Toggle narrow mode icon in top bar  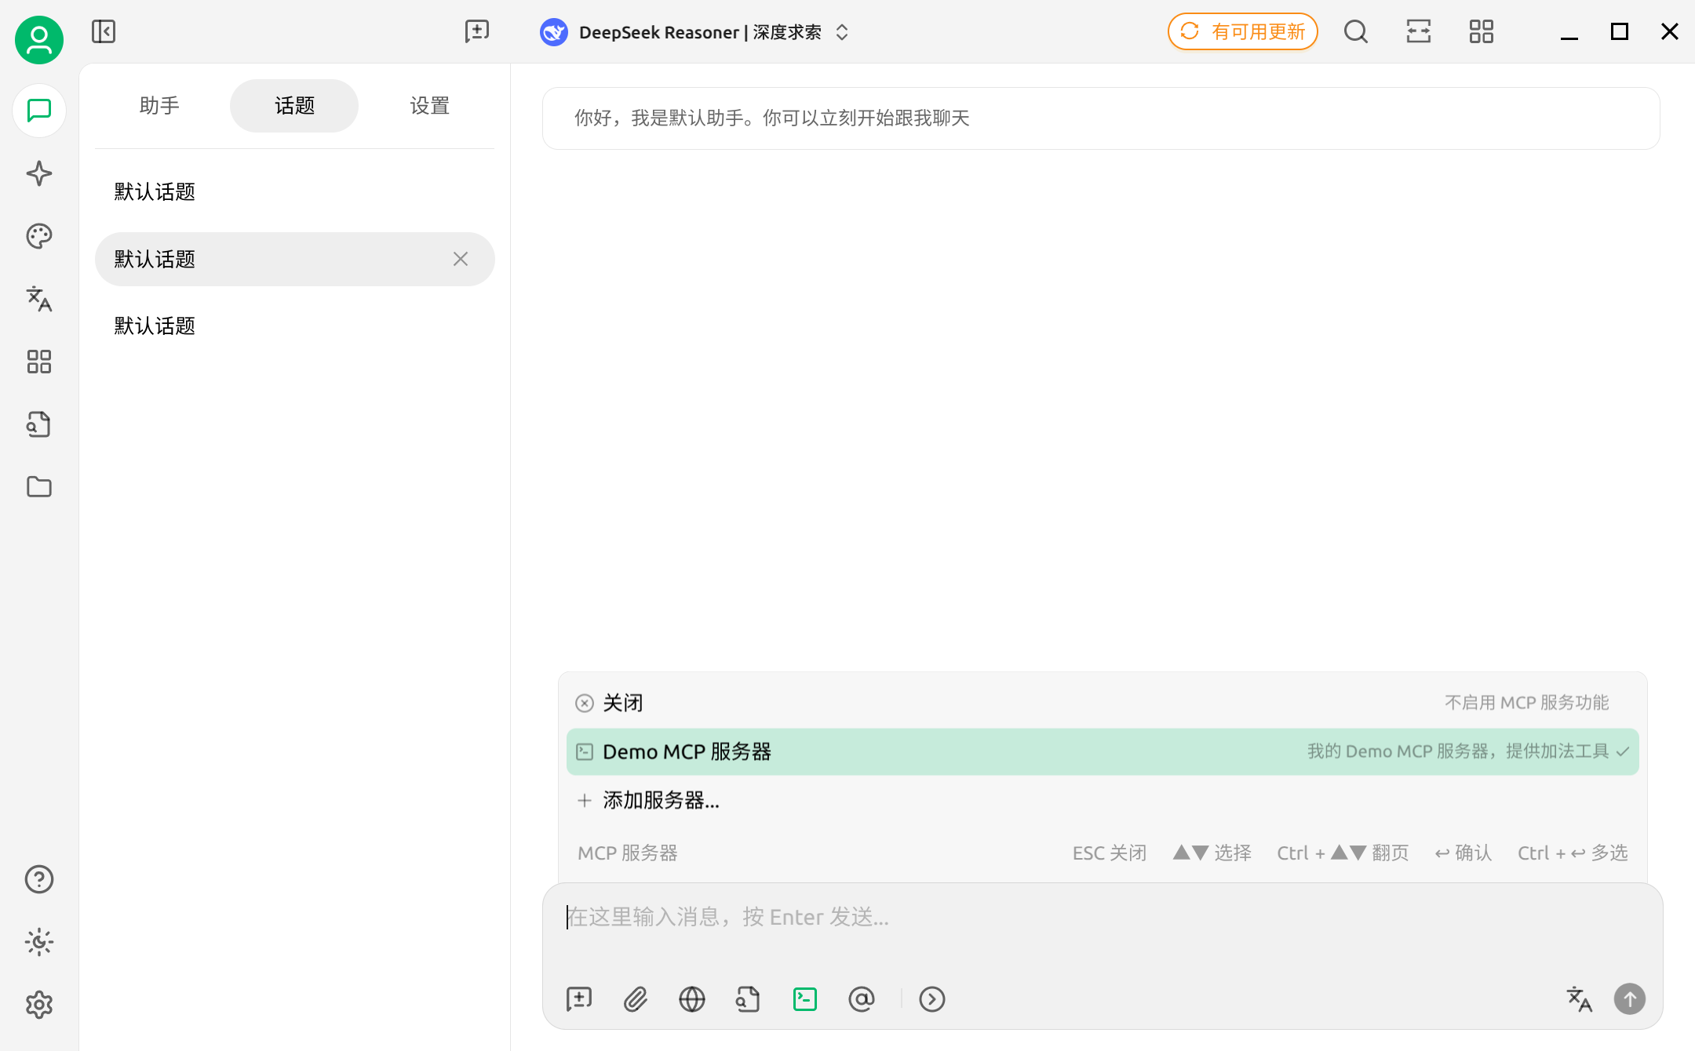(1418, 32)
